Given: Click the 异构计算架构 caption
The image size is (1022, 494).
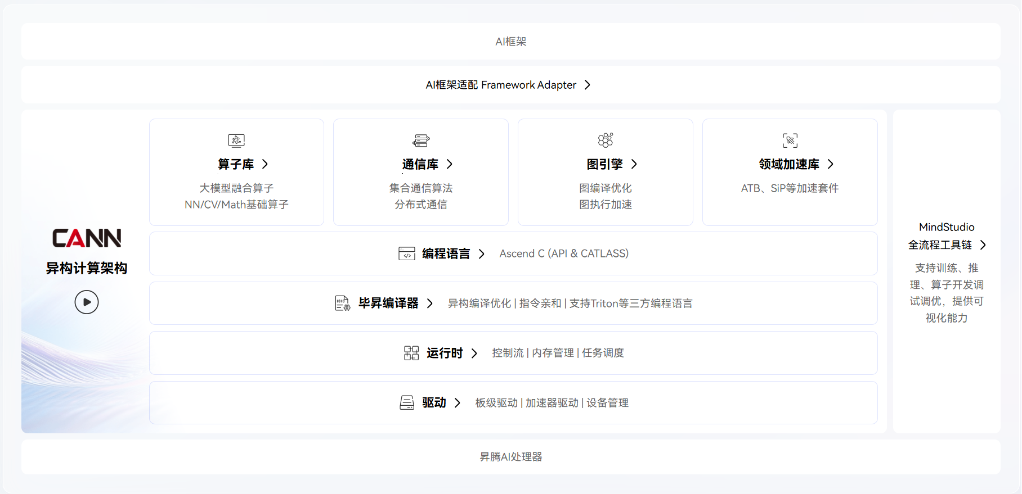Looking at the screenshot, I should click(x=87, y=269).
